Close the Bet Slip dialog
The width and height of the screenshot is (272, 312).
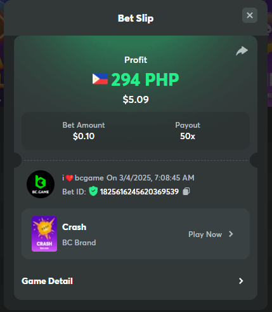tap(250, 15)
